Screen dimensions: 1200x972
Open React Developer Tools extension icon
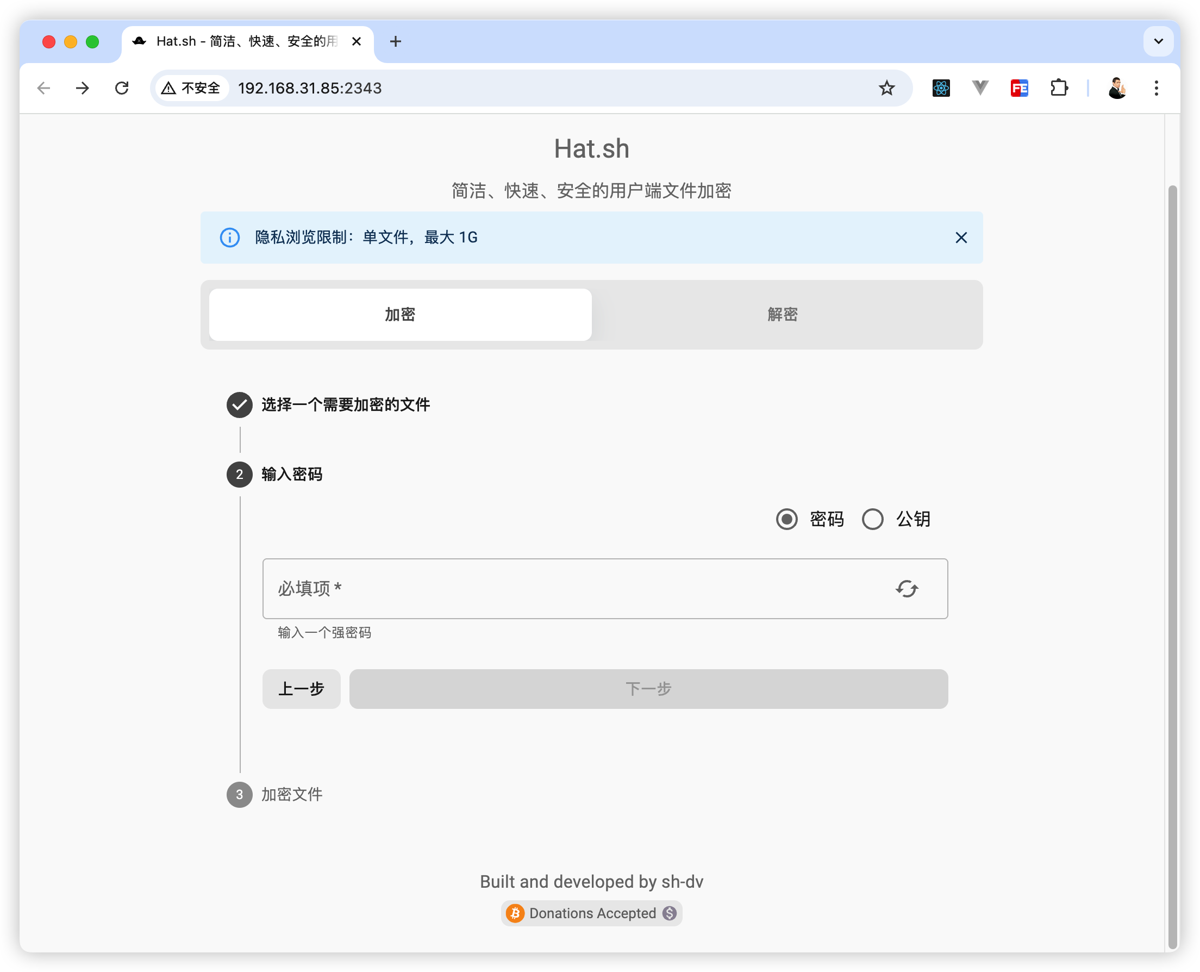pyautogui.click(x=941, y=88)
